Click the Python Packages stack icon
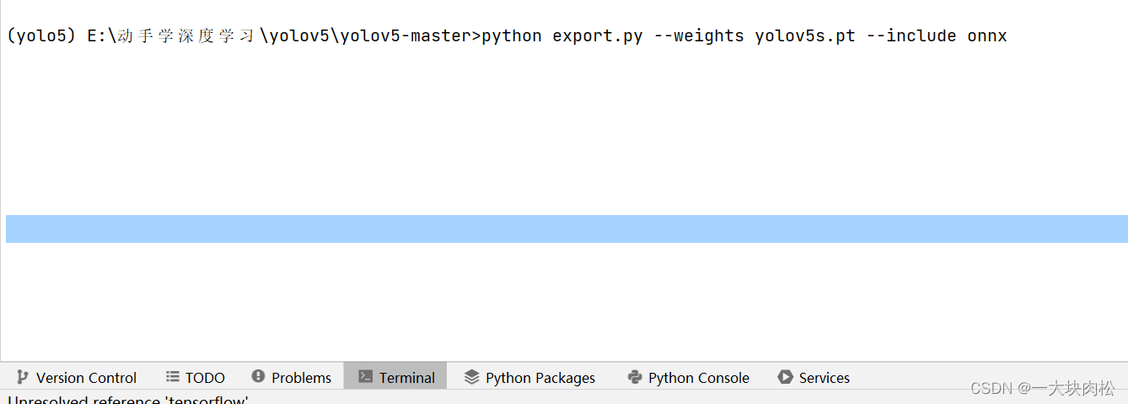The width and height of the screenshot is (1128, 404). pos(471,377)
